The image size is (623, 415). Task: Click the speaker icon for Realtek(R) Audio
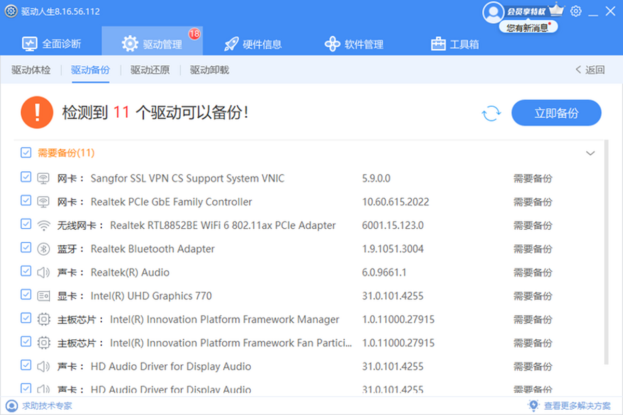(x=43, y=272)
